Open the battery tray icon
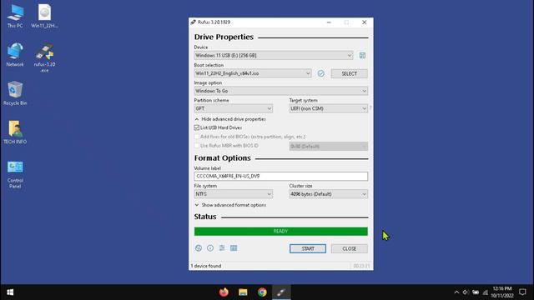This screenshot has width=534, height=300. 476,292
